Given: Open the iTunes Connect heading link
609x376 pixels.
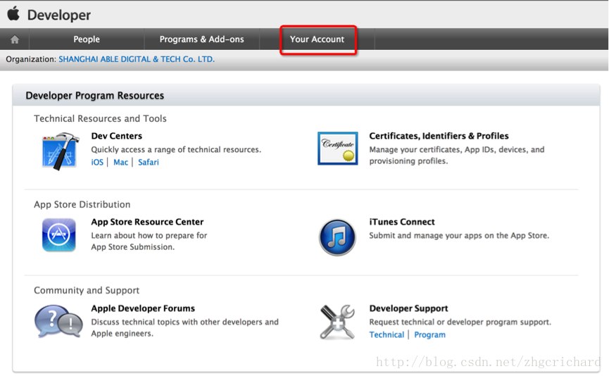Looking at the screenshot, I should point(402,222).
